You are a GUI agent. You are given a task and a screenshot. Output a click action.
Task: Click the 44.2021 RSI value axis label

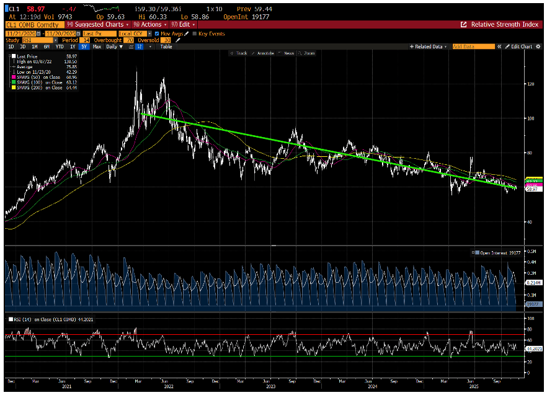coord(533,348)
